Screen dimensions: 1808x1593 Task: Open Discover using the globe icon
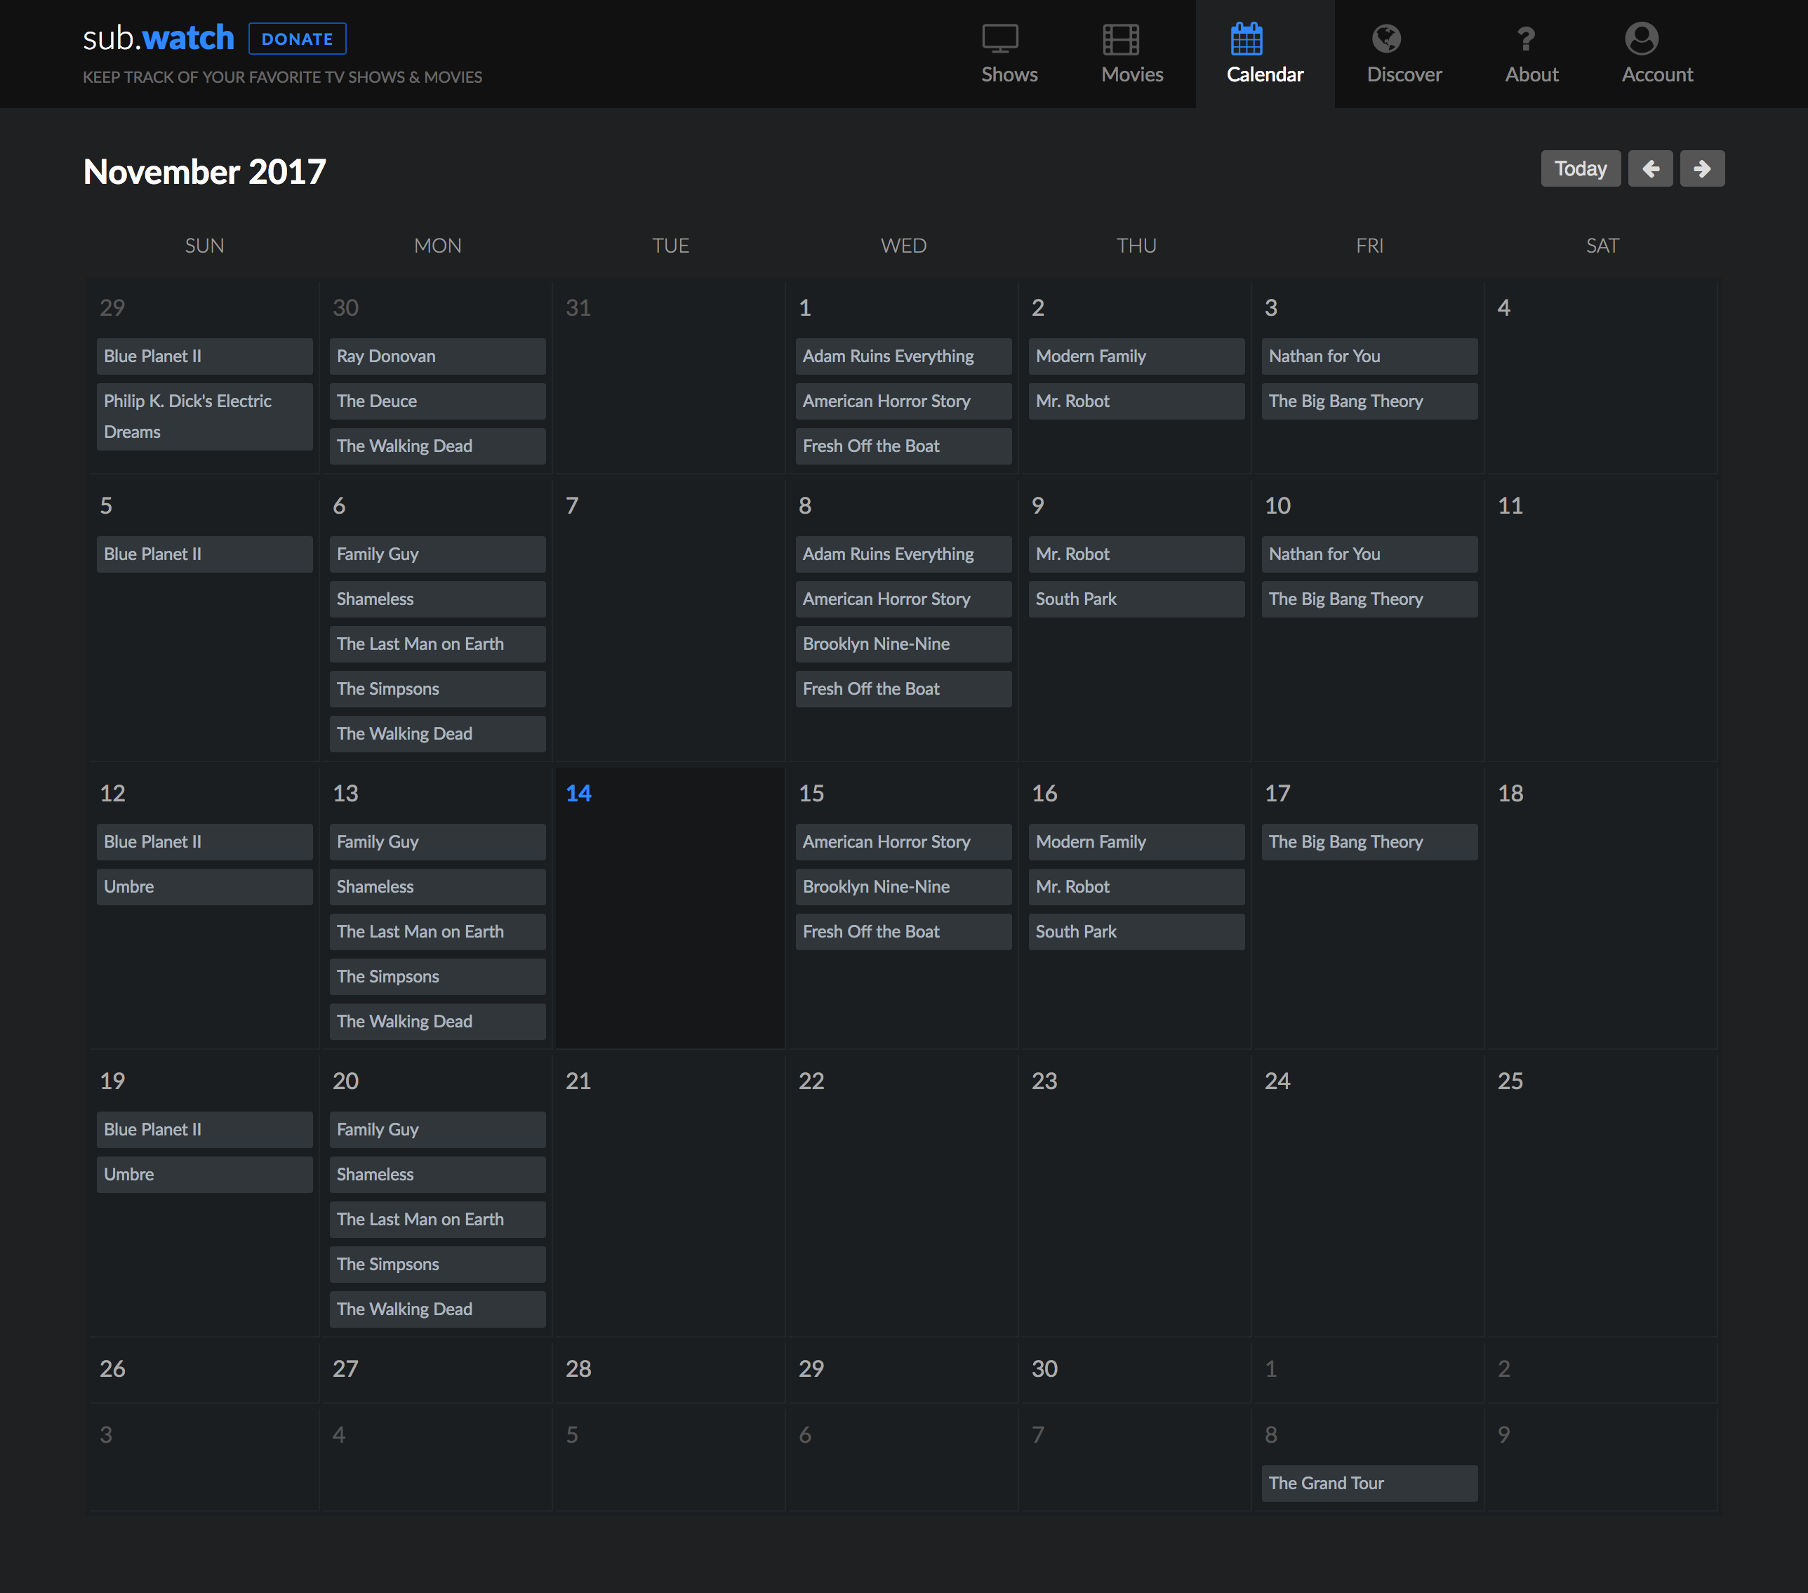coord(1385,39)
